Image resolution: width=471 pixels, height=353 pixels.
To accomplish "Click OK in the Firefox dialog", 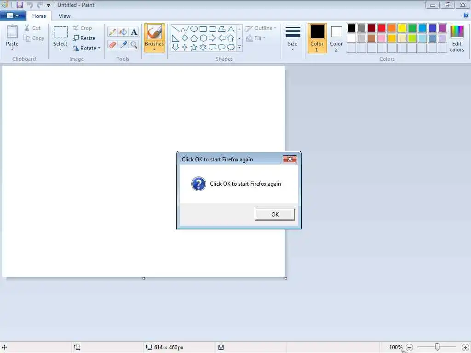I will point(275,214).
